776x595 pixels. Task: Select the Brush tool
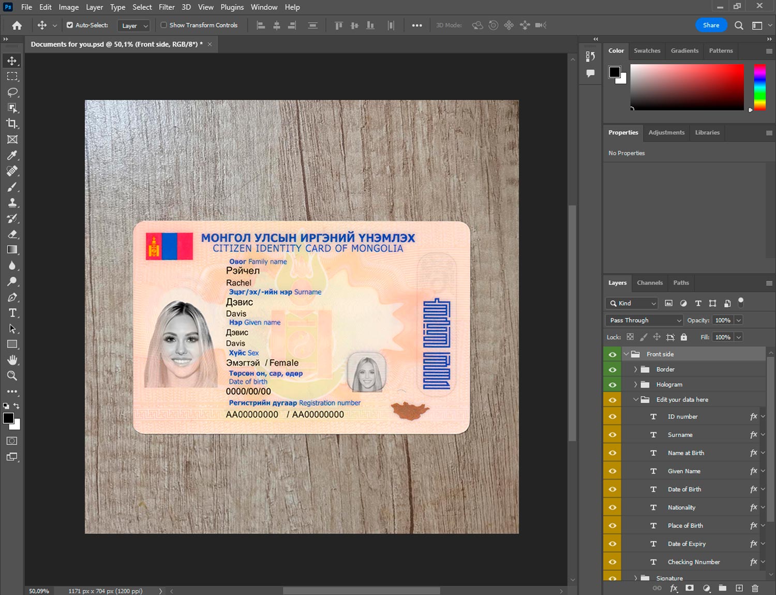pyautogui.click(x=12, y=187)
